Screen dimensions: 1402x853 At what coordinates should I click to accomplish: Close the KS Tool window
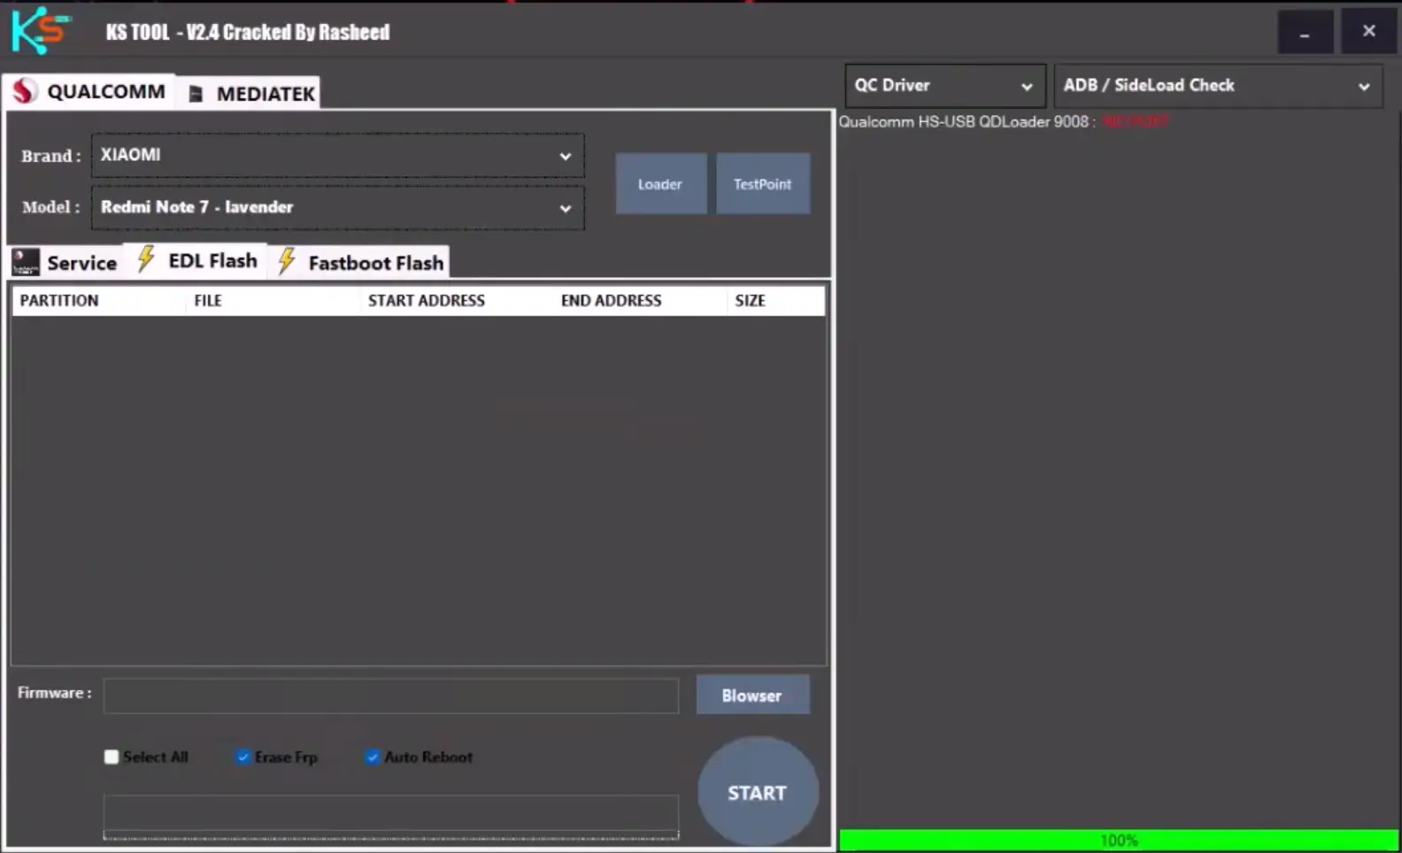click(x=1368, y=32)
